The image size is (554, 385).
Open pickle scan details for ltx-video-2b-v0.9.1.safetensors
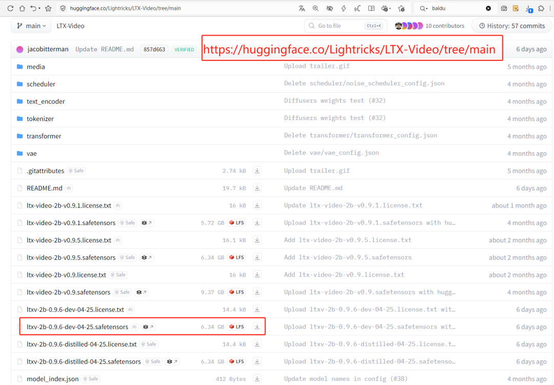(x=147, y=223)
